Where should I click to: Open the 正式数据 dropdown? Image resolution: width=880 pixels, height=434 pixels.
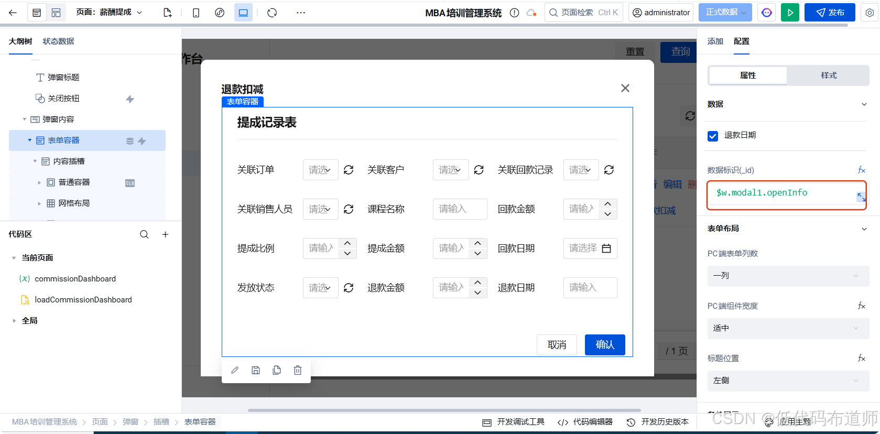point(725,13)
